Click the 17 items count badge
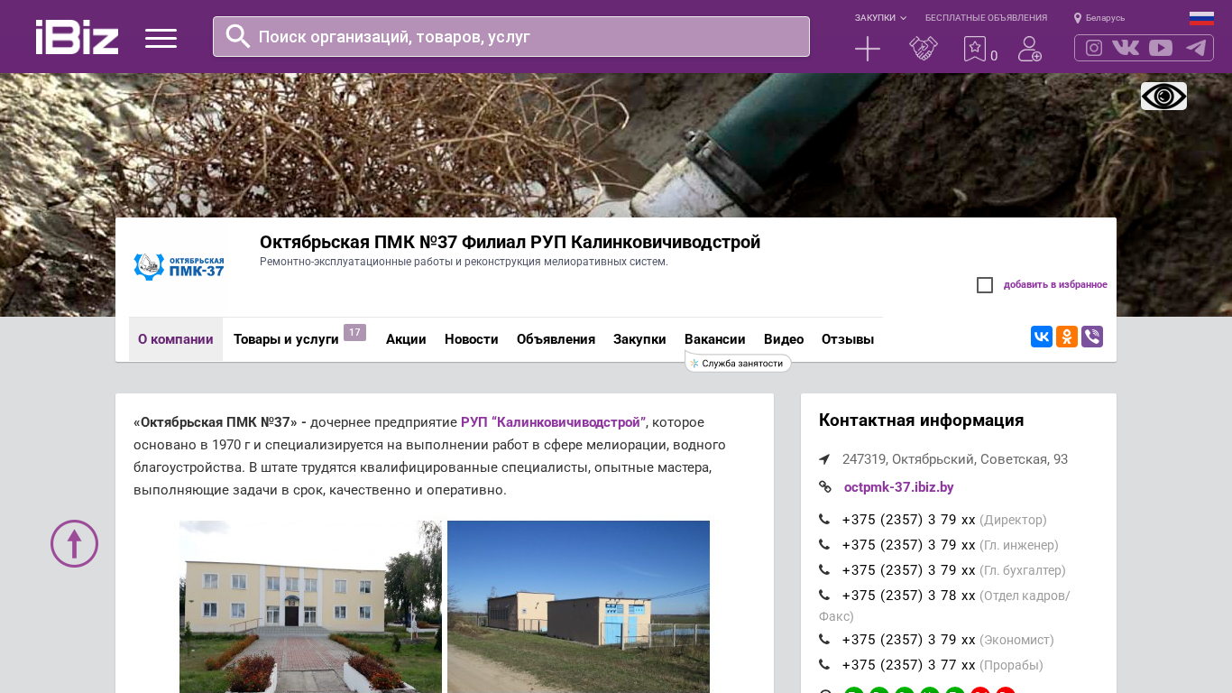This screenshot has width=1232, height=693. pyautogui.click(x=354, y=332)
